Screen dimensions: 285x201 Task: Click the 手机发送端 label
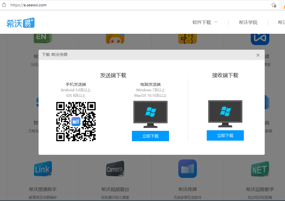(76, 84)
